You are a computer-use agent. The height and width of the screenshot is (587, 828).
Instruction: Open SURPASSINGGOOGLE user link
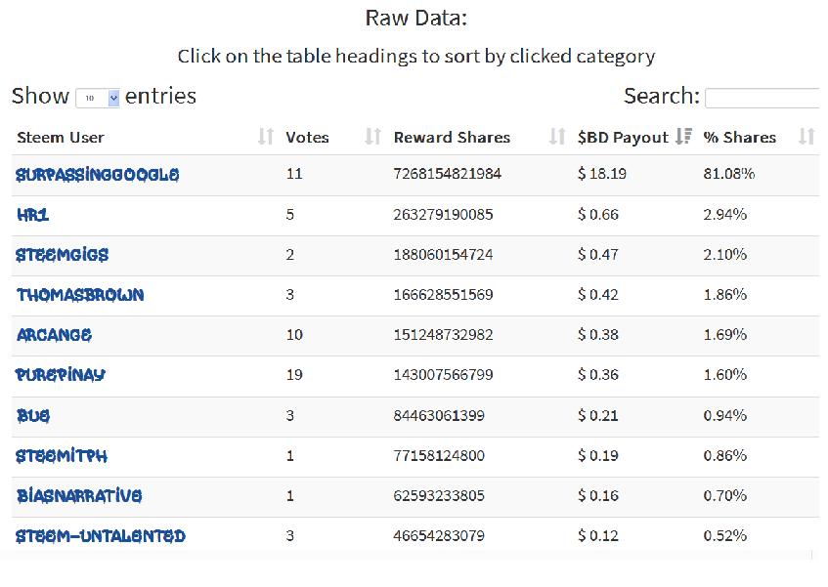(97, 175)
